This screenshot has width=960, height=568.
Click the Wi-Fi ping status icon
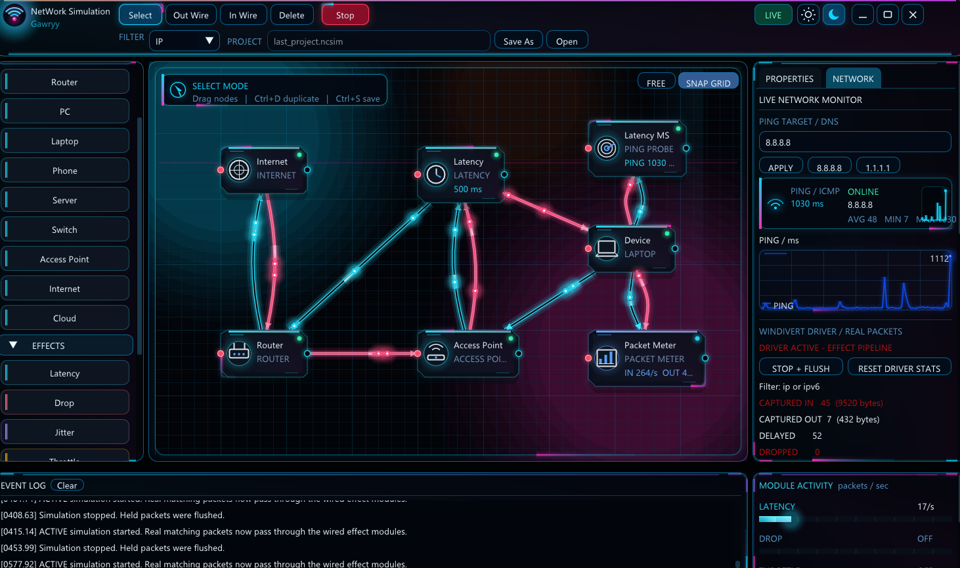pos(775,204)
